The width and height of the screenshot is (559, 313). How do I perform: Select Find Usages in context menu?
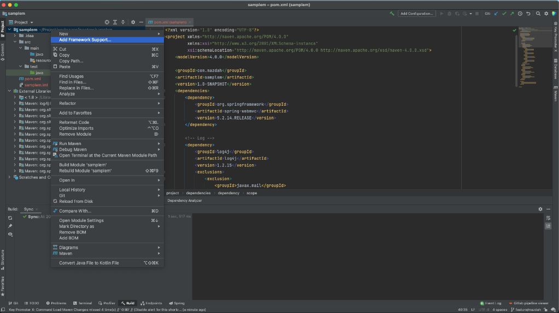[x=107, y=76]
